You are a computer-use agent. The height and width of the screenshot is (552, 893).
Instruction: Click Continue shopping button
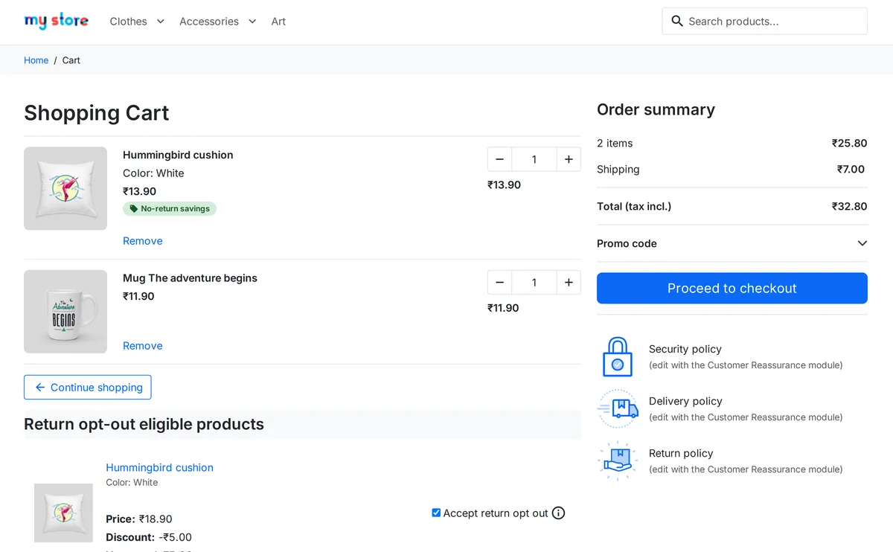click(x=88, y=388)
